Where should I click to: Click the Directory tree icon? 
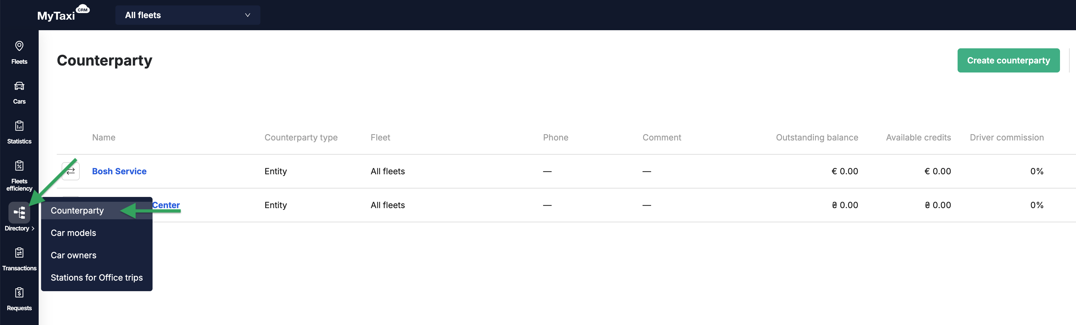coord(19,213)
